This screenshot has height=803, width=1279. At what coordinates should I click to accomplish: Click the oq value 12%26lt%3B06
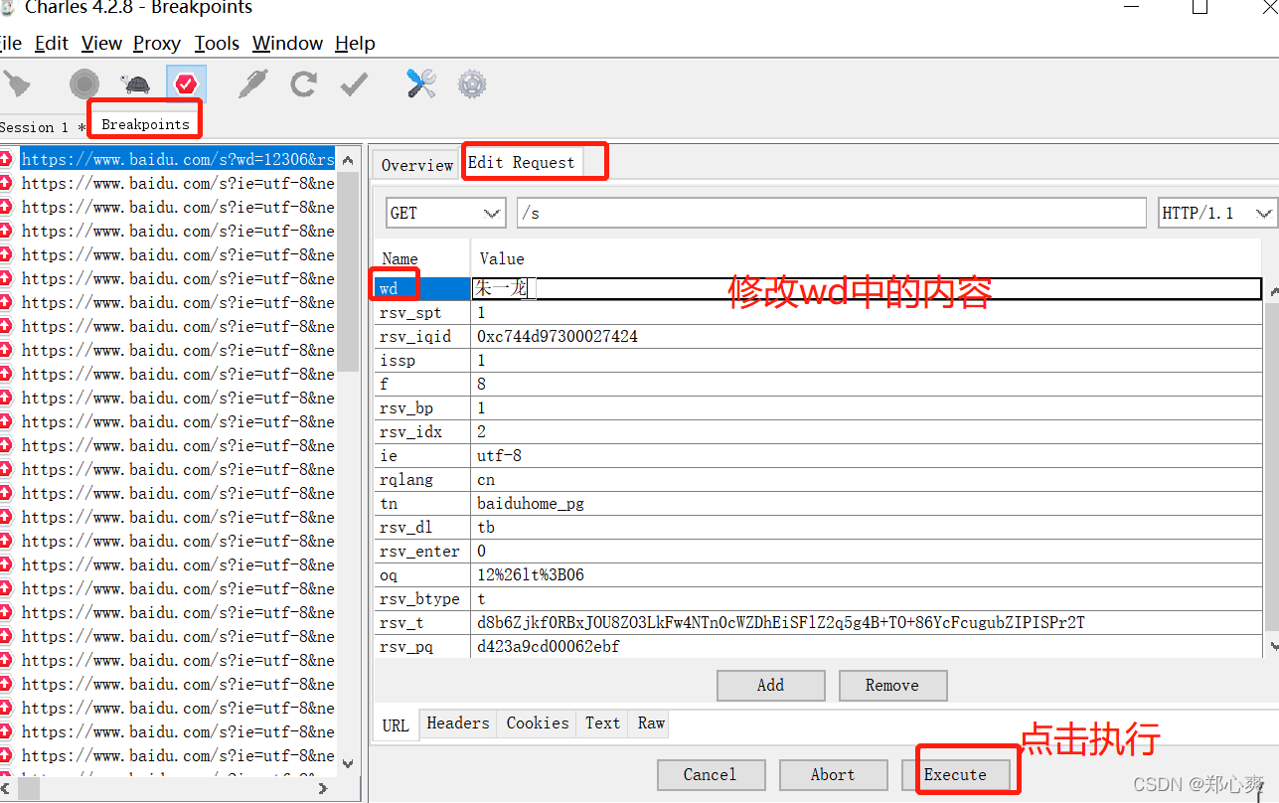coord(531,574)
